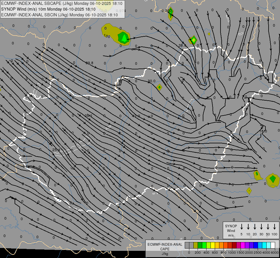This screenshot has width=280, height=258.
Task: Click the italic 100 contour label
Action: coord(107,36)
